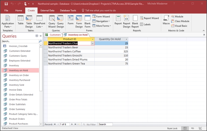
Task: Select the Inventory on Hold query in list
Action: [20, 70]
